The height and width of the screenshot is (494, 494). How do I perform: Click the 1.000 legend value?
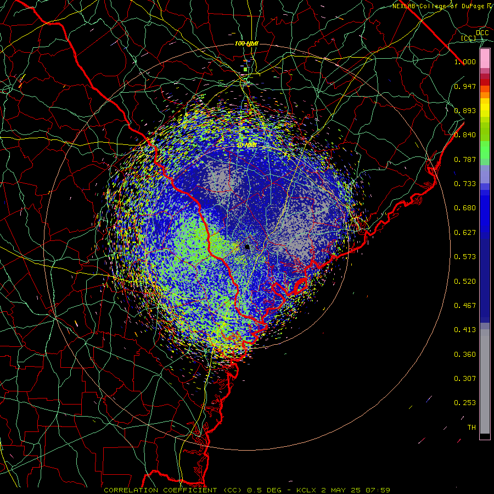click(x=465, y=61)
